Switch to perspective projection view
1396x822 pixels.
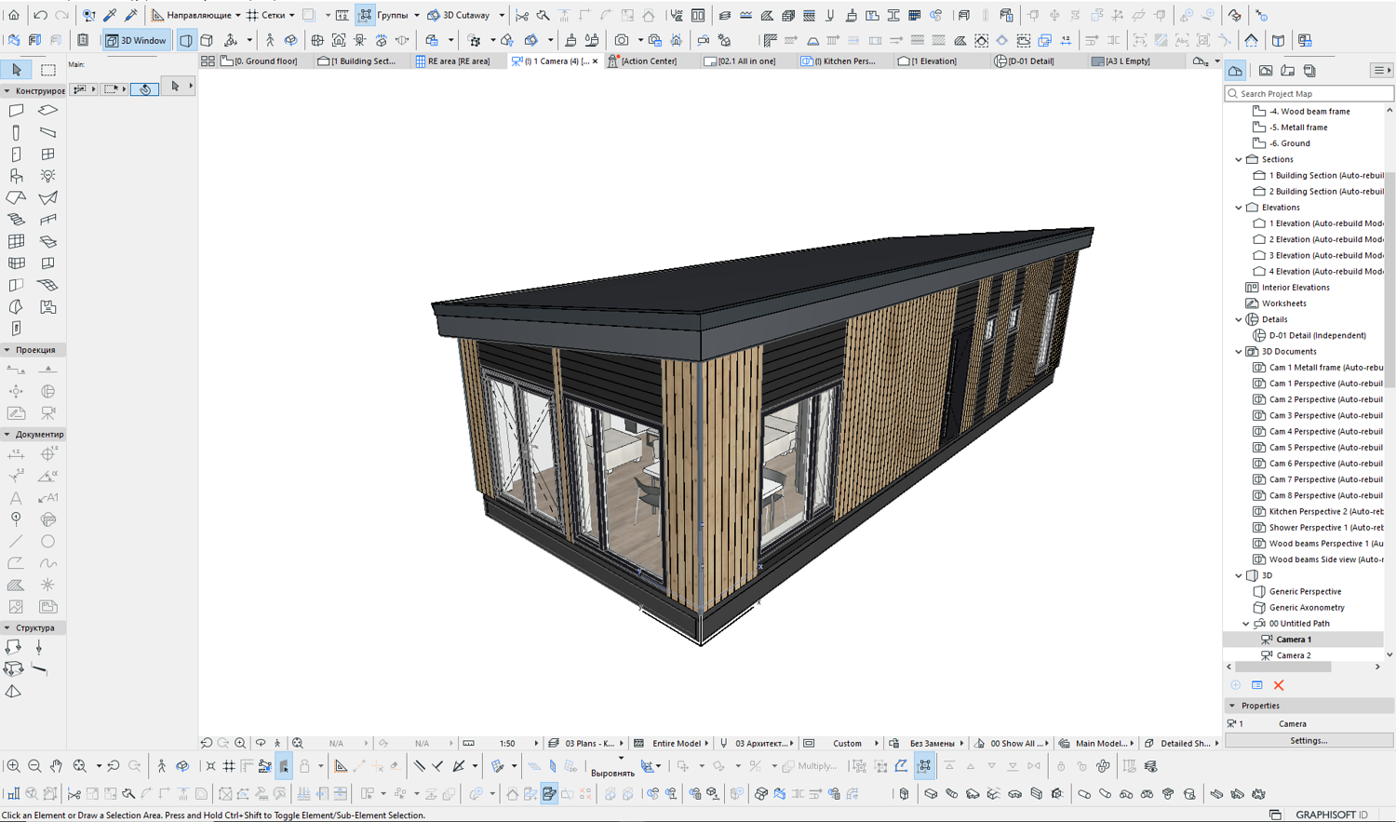coord(186,40)
